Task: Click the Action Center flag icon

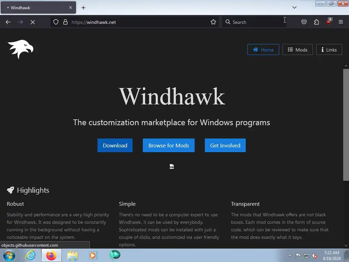Action: tap(298, 256)
